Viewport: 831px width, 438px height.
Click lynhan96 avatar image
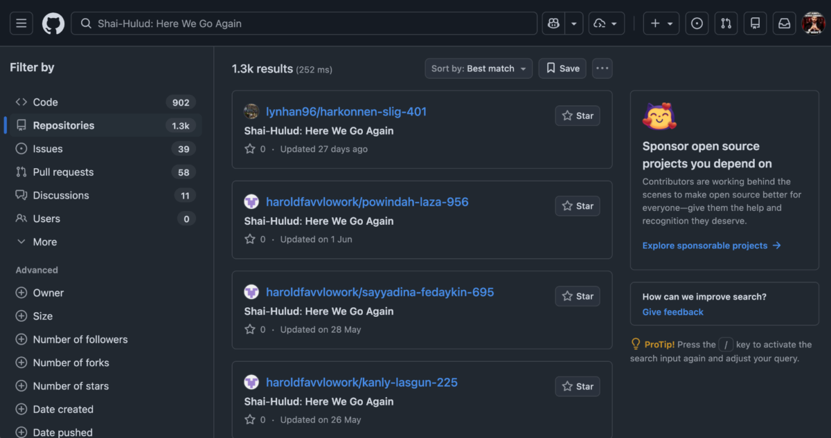point(251,111)
